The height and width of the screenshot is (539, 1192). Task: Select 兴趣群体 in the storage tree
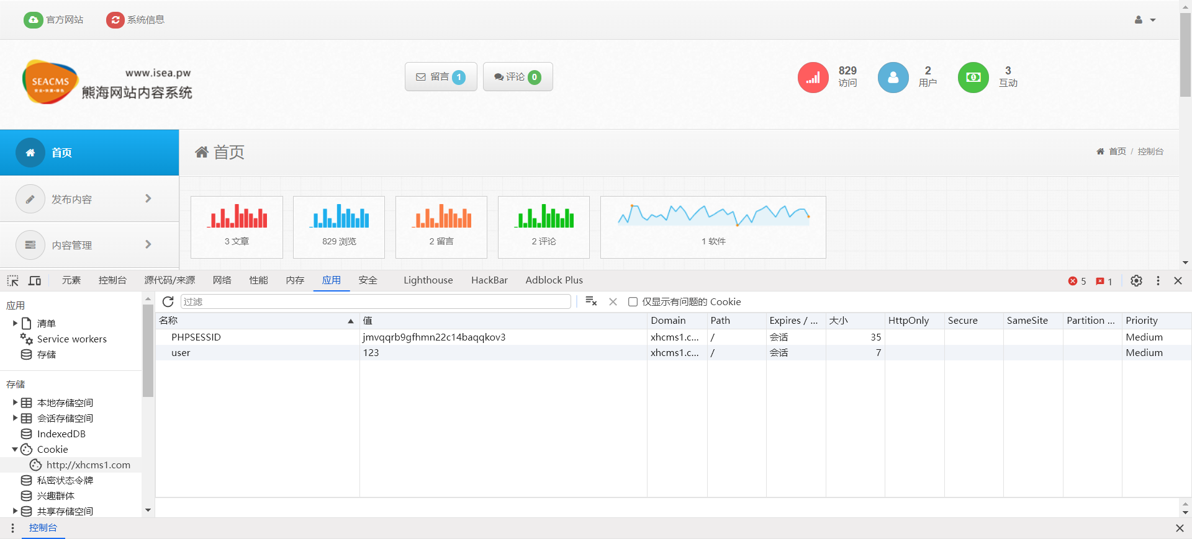point(55,496)
